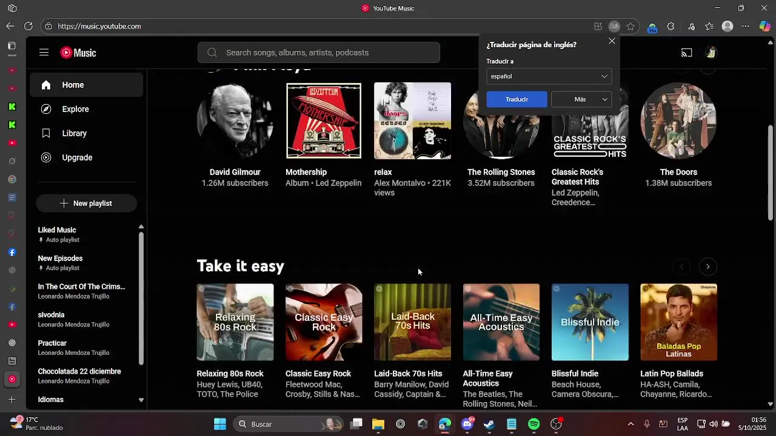This screenshot has height=436, width=776.
Task: Open the speed meter extension icon
Action: (652, 27)
